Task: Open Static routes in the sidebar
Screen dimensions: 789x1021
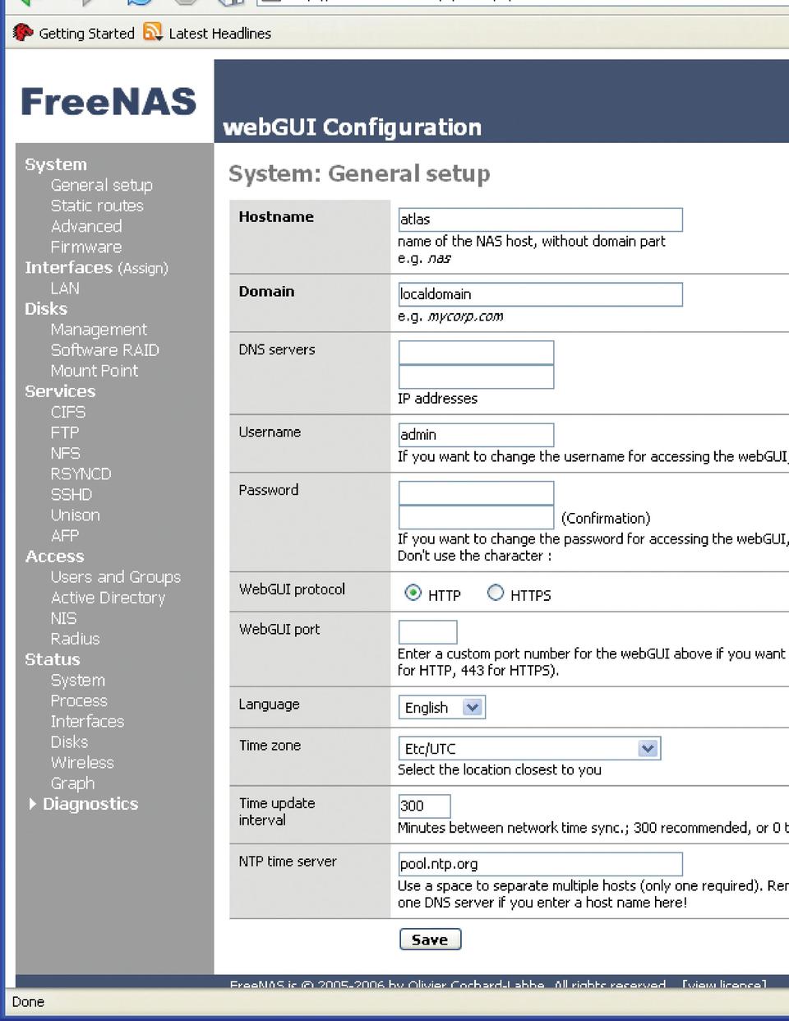Action: point(97,206)
